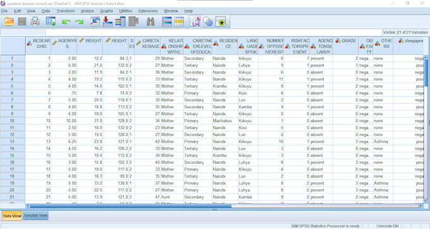Open the Transform menu
Viewport: 430px width, 229px height.
(66, 11)
